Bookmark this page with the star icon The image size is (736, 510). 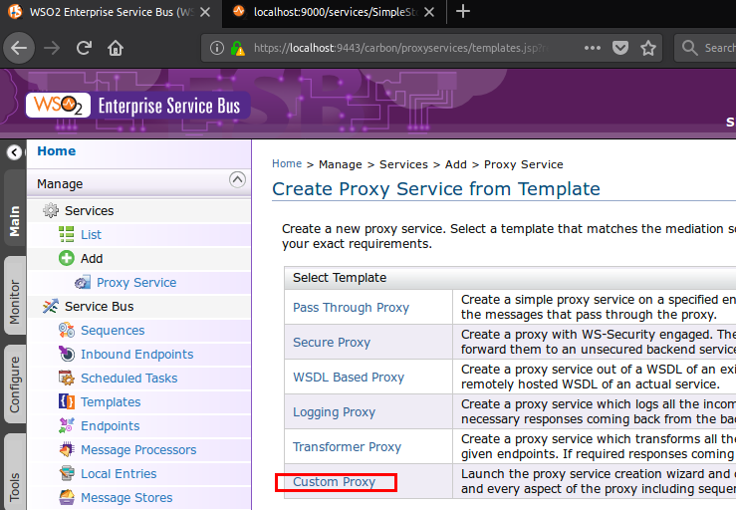tap(648, 48)
